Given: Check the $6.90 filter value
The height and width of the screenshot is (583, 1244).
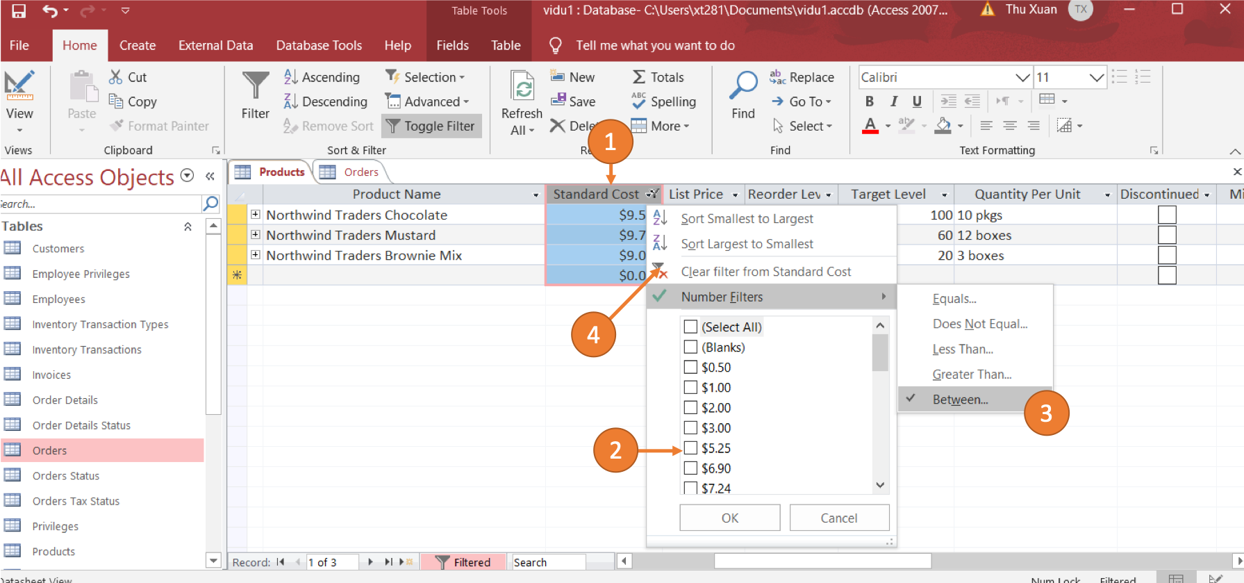Looking at the screenshot, I should pos(691,468).
